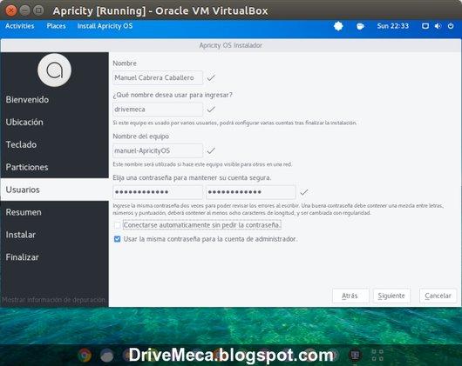Screen dimensions: 462x366
Task: Go back with the Atrás button
Action: click(x=350, y=296)
